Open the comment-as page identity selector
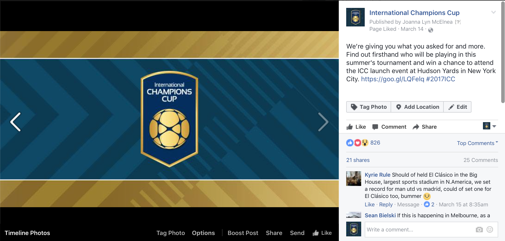Image resolution: width=505 pixels, height=241 pixels. click(489, 126)
